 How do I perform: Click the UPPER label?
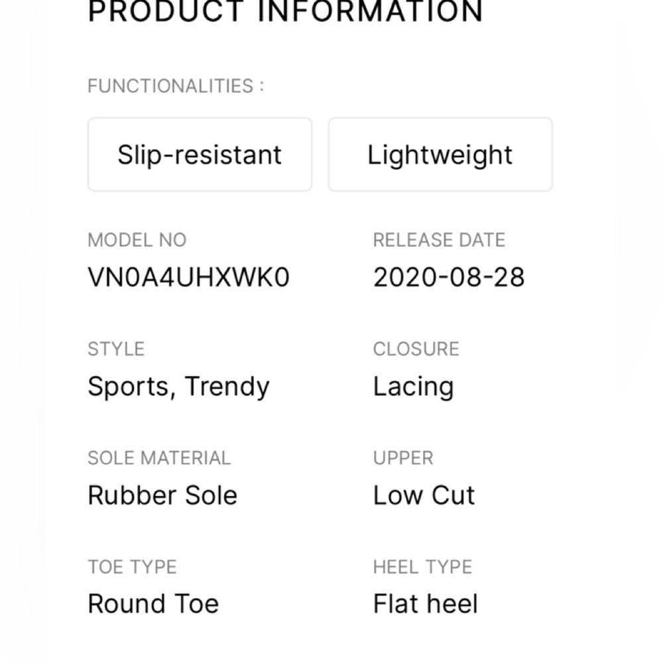pos(403,458)
